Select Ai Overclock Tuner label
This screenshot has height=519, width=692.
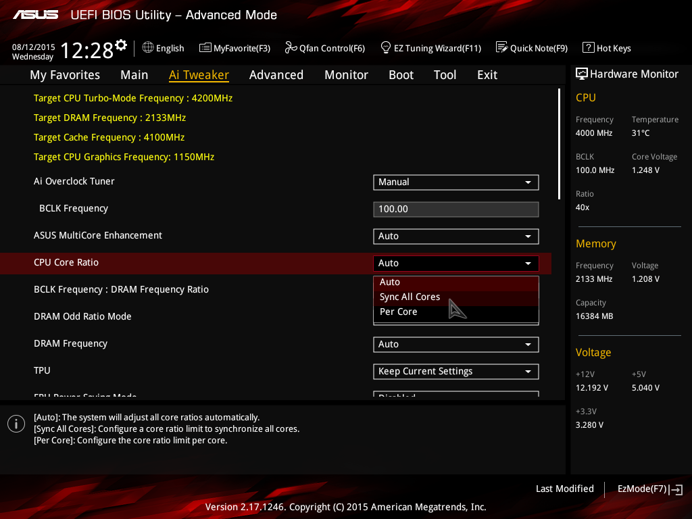[x=74, y=181]
